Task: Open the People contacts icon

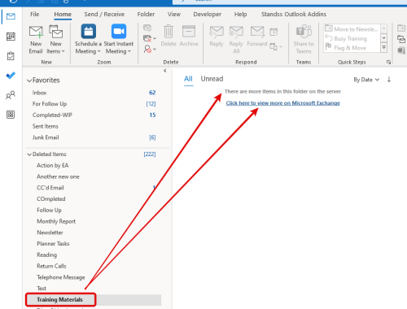Action: click(11, 95)
